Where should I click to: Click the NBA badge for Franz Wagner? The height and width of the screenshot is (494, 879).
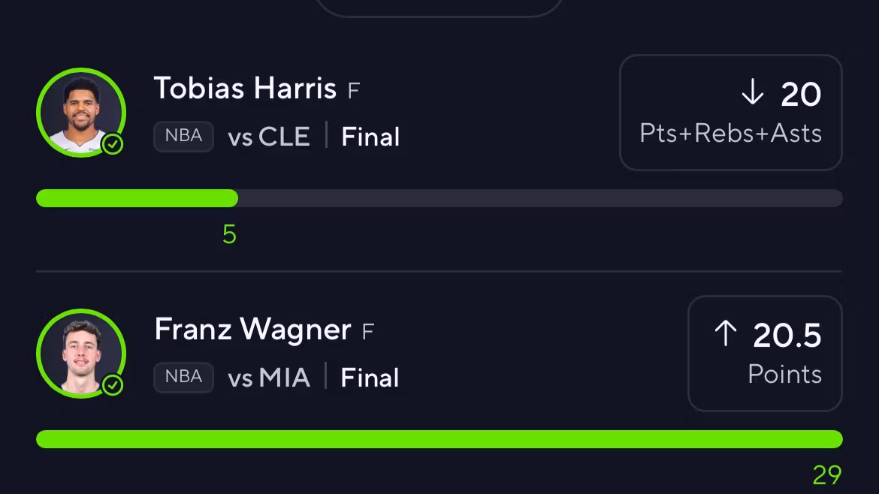point(183,377)
